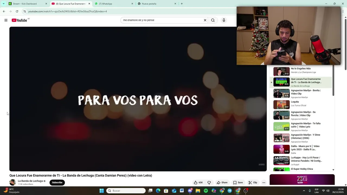Select the Que Locura Fue Enamorarme tab
This screenshot has height=195, width=347.
70,4
